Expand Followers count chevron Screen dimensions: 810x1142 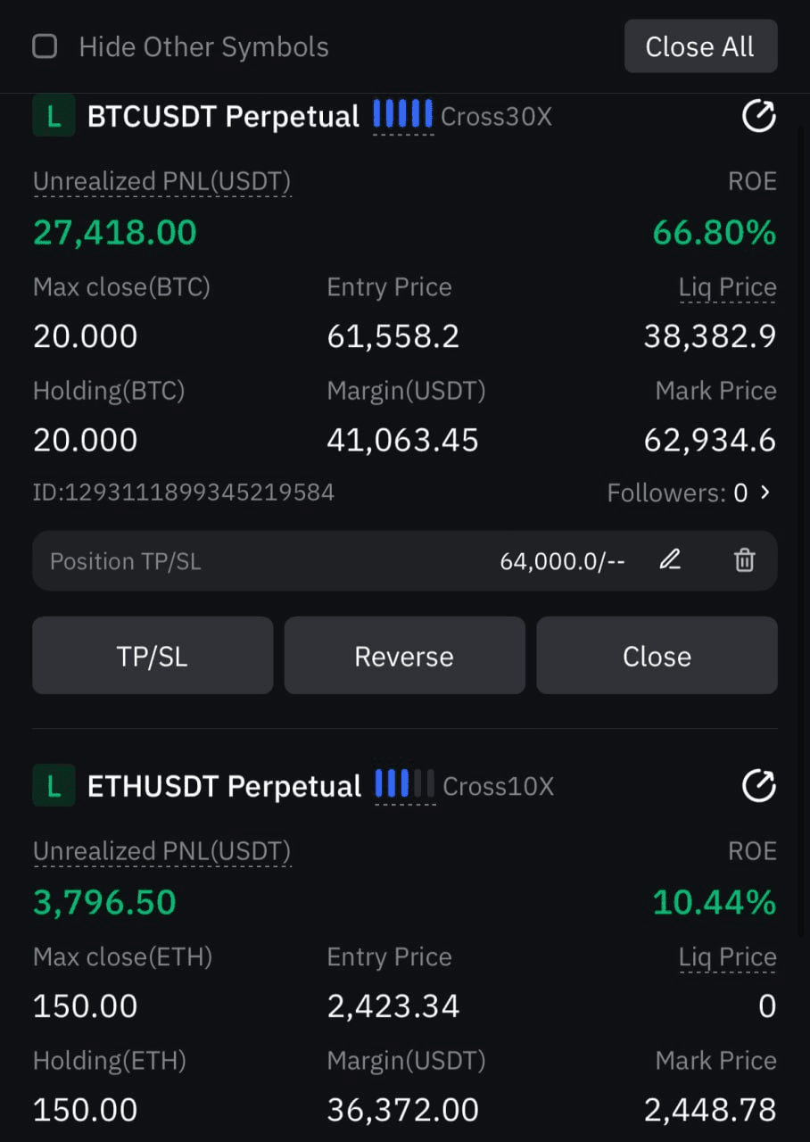pyautogui.click(x=765, y=492)
